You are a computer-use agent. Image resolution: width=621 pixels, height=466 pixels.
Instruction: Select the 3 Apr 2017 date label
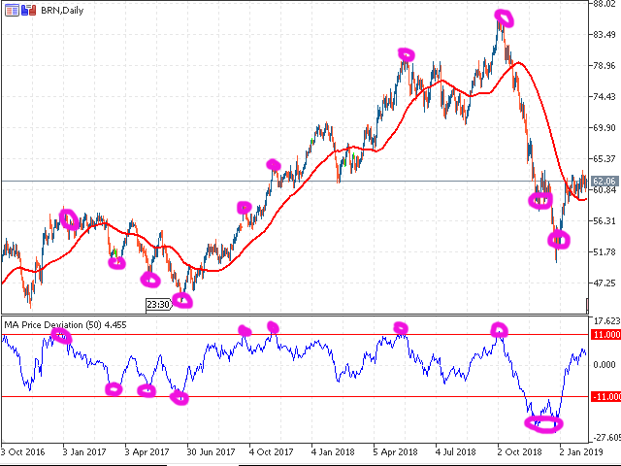coord(147,451)
